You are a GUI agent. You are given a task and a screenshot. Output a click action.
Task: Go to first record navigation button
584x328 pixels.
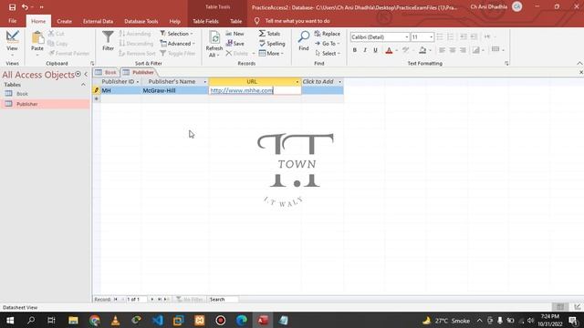pyautogui.click(x=116, y=299)
